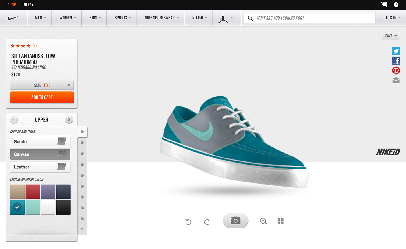Rotate shoe counterclockwise
Image resolution: width=406 pixels, height=249 pixels.
click(188, 222)
